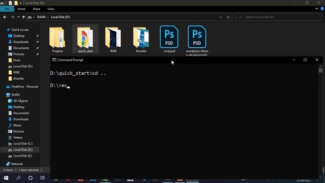Focus the Search Local Disk (D:) box
The height and width of the screenshot is (183, 325).
pyautogui.click(x=279, y=17)
